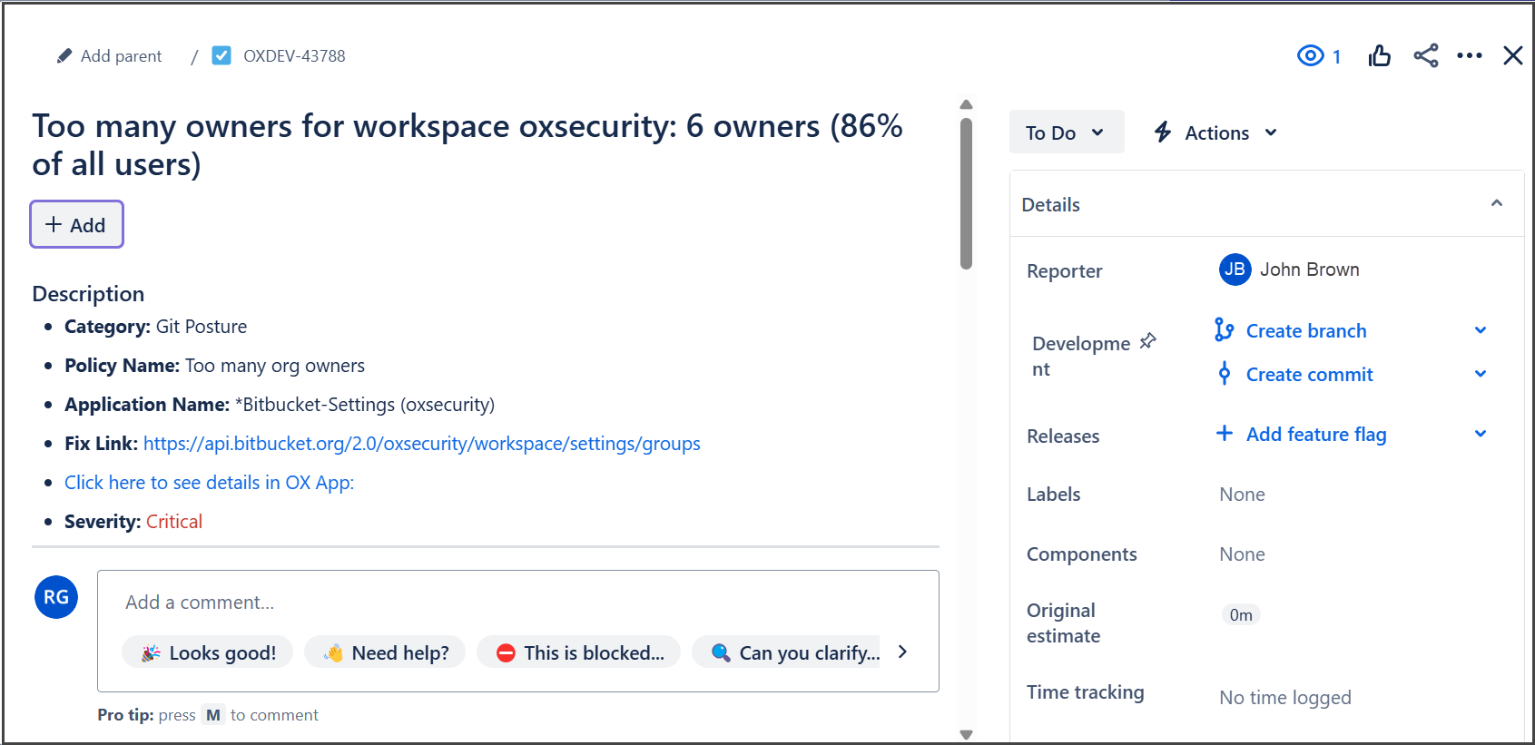The image size is (1535, 745).
Task: Click the blue task type checkbox icon
Action: (221, 56)
